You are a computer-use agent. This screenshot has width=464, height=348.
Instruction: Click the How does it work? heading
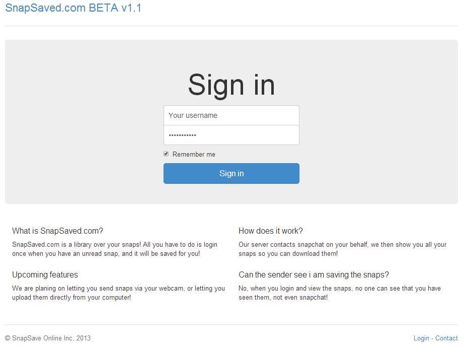tap(271, 231)
